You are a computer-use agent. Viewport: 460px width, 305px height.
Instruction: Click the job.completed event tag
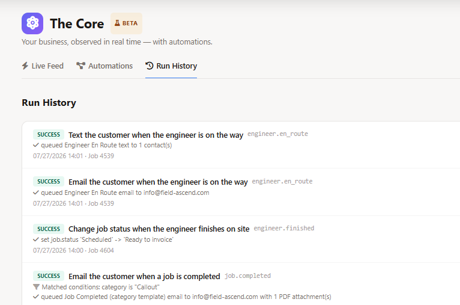tap(247, 276)
